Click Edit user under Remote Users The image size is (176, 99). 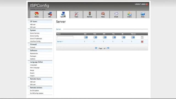pos(33,84)
